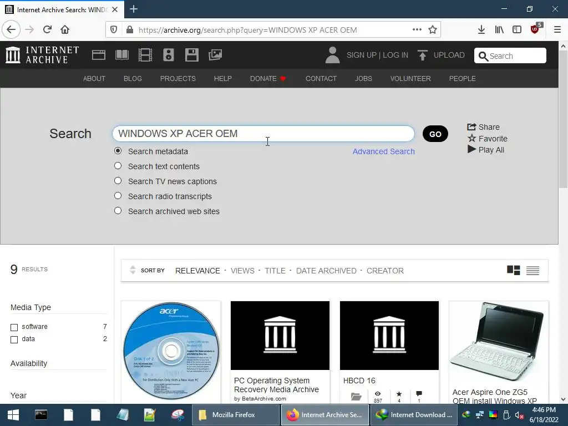Reload the current page
The image size is (568, 426).
(48, 30)
